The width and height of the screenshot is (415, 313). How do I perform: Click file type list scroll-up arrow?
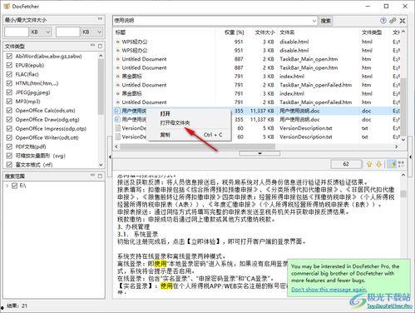(101, 56)
